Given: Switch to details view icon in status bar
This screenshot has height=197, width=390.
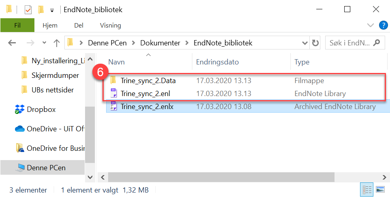Looking at the screenshot, I should point(367,189).
